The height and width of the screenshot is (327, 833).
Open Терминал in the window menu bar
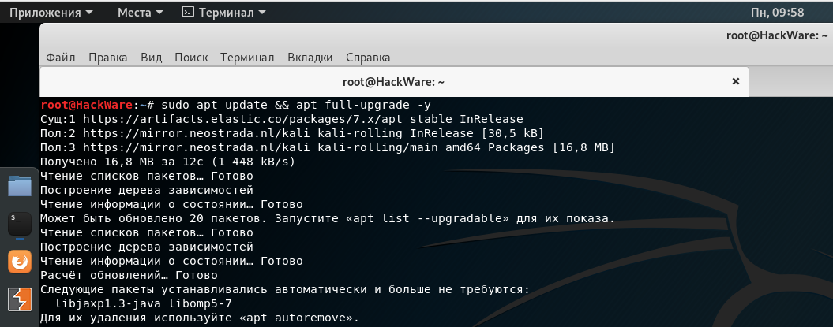coord(247,58)
